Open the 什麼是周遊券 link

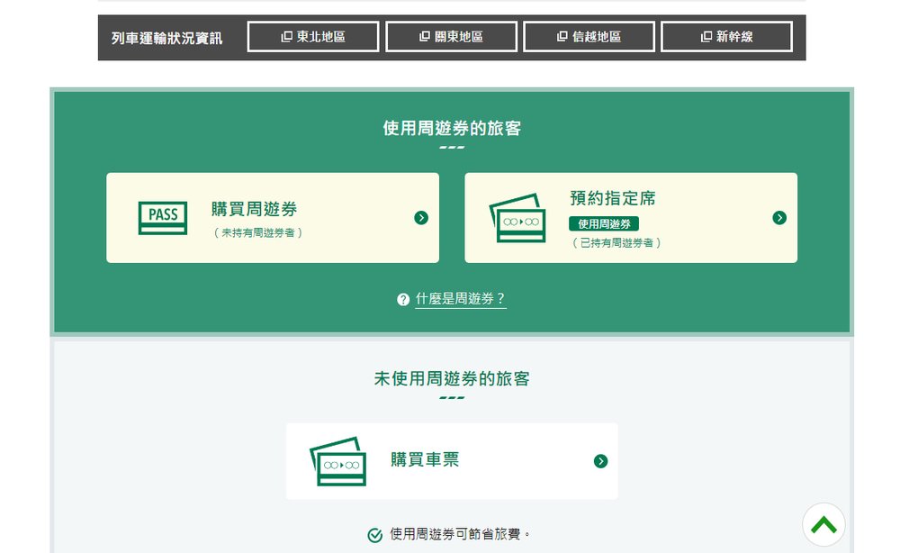459,300
